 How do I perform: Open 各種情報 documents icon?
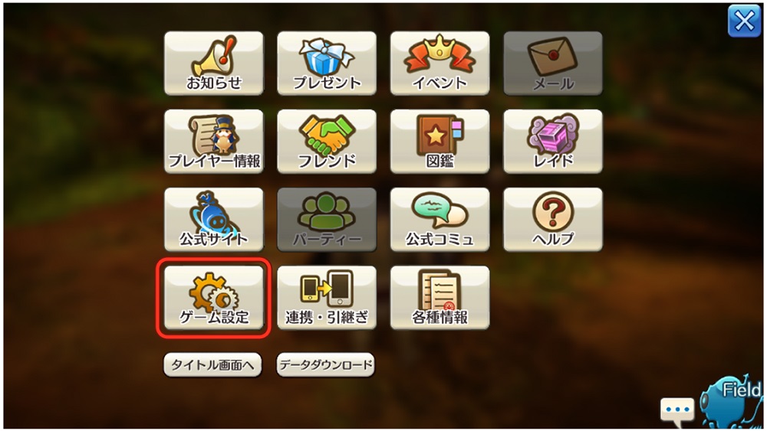coord(439,297)
